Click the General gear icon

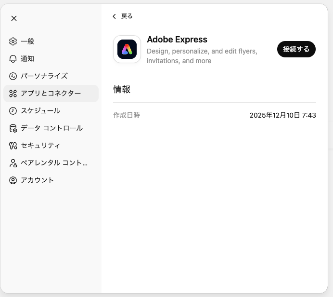tap(13, 41)
